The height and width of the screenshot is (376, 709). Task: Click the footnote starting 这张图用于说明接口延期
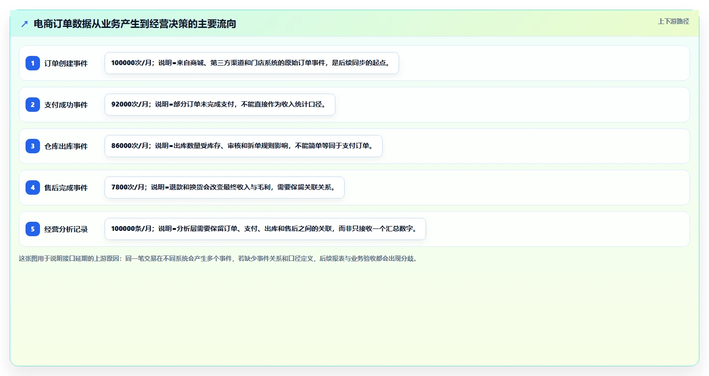click(218, 258)
